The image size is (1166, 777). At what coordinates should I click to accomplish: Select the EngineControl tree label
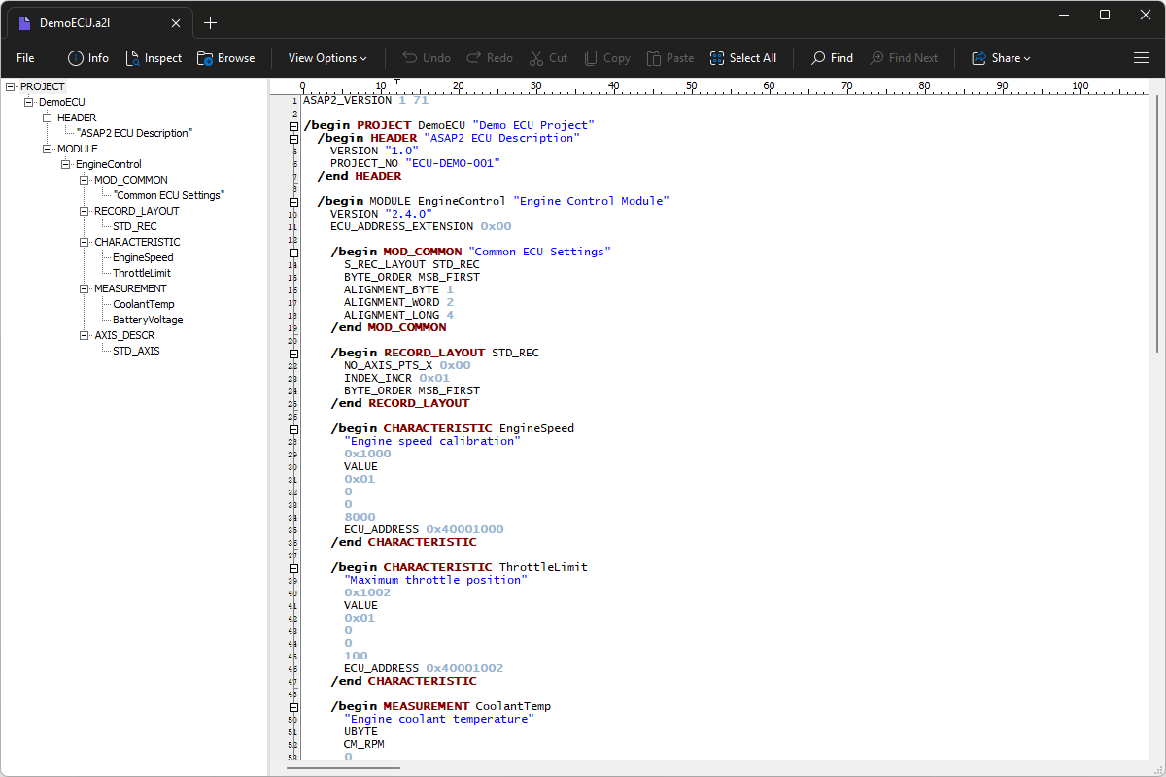click(109, 164)
